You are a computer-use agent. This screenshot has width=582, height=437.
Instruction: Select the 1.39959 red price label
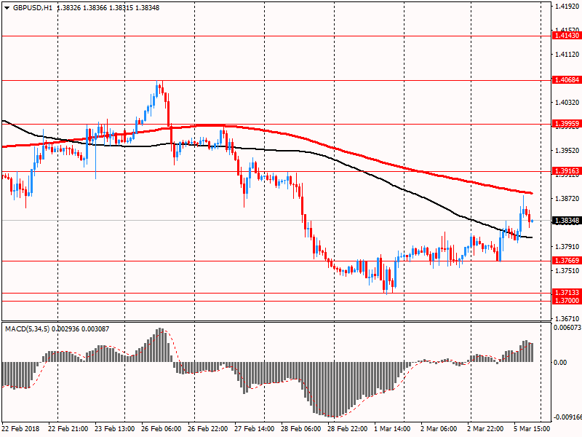(x=566, y=124)
